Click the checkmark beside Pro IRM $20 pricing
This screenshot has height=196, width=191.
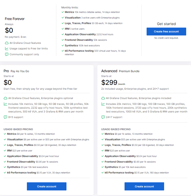(5, 151)
